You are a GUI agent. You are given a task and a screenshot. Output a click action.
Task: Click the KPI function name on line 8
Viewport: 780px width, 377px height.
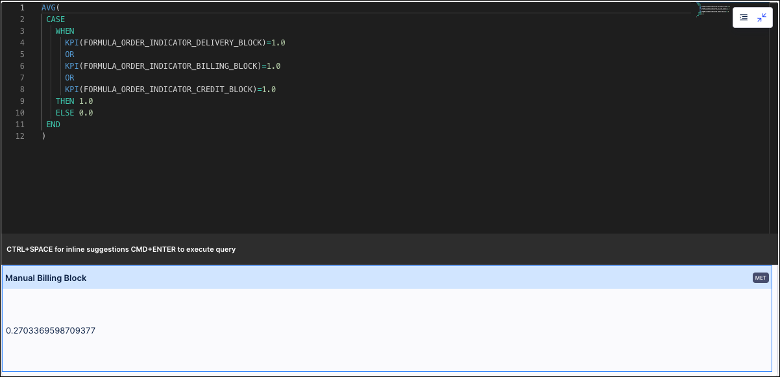point(72,90)
